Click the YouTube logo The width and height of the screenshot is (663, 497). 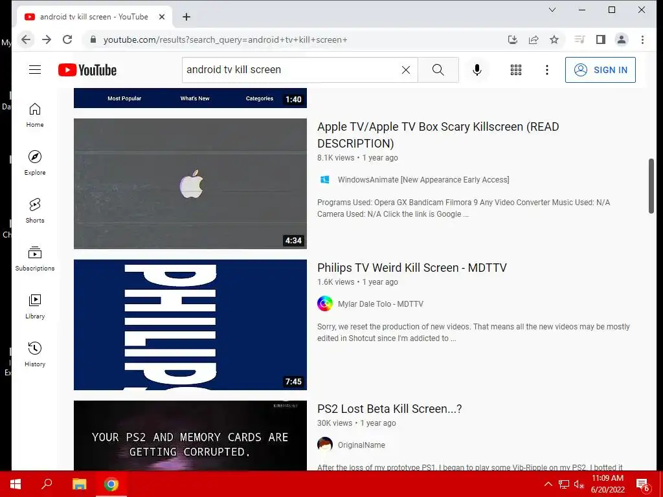pos(87,70)
